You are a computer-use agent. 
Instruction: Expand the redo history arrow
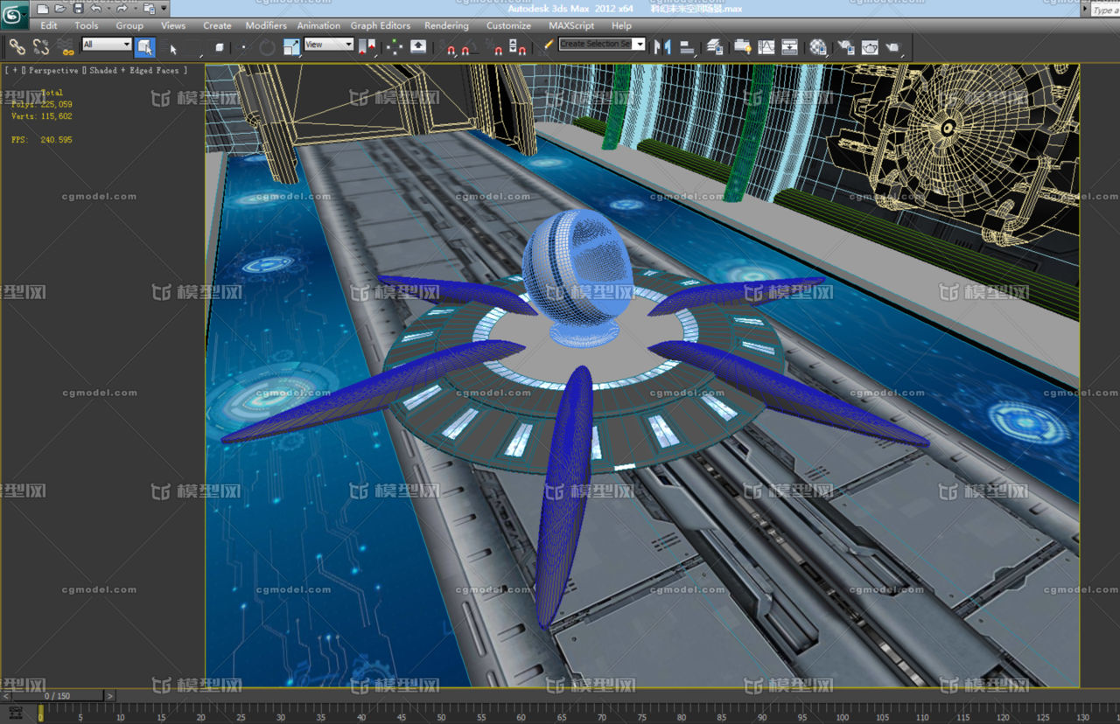point(136,9)
